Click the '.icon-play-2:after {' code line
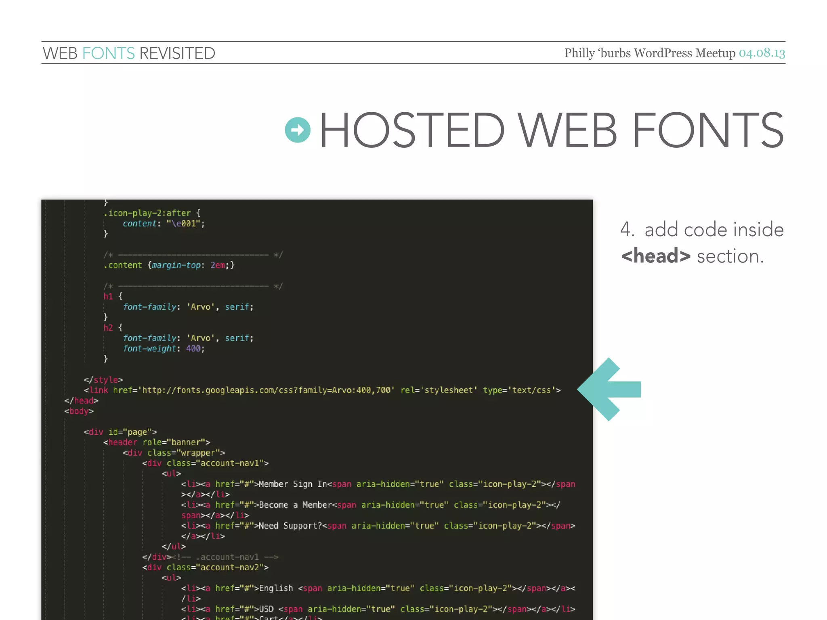This screenshot has width=827, height=620. point(152,213)
